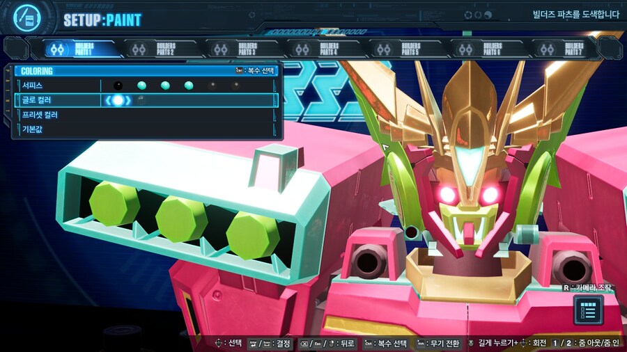Image resolution: width=627 pixels, height=352 pixels.
Task: Pick the third teal surface swatch
Action: pyautogui.click(x=189, y=86)
